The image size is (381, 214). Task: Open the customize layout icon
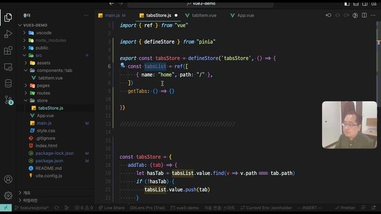374,4
